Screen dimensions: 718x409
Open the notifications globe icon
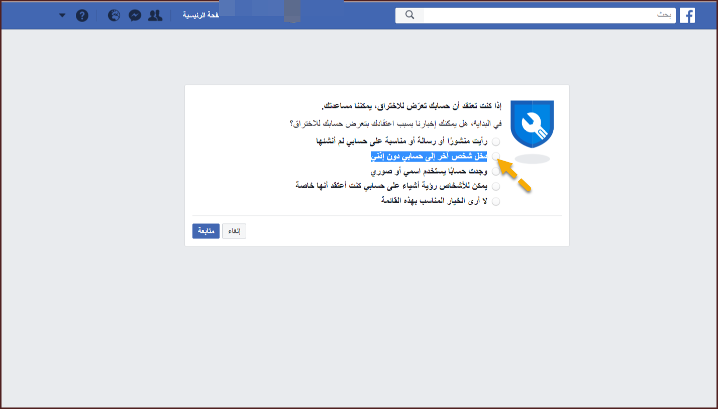tap(115, 16)
